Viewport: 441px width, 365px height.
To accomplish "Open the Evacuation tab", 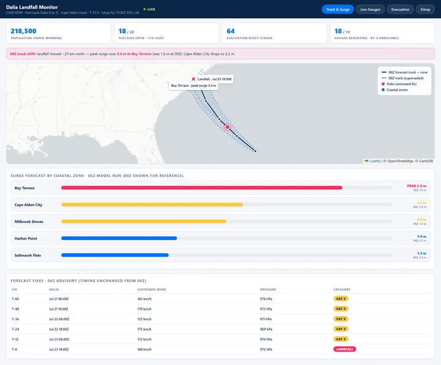I will point(400,9).
